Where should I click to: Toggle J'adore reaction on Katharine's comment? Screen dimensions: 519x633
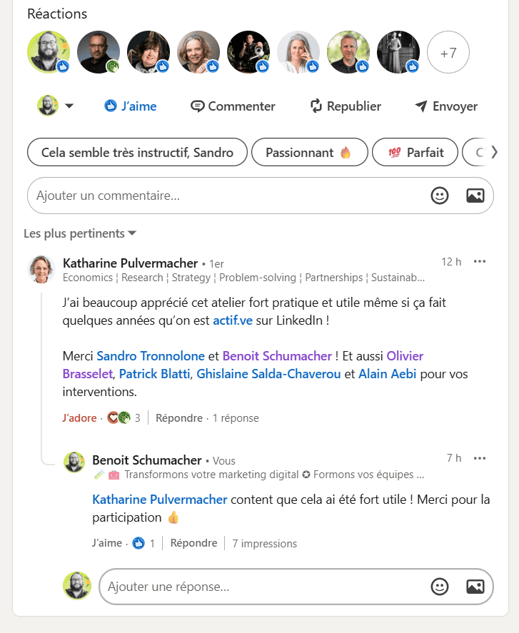[79, 418]
